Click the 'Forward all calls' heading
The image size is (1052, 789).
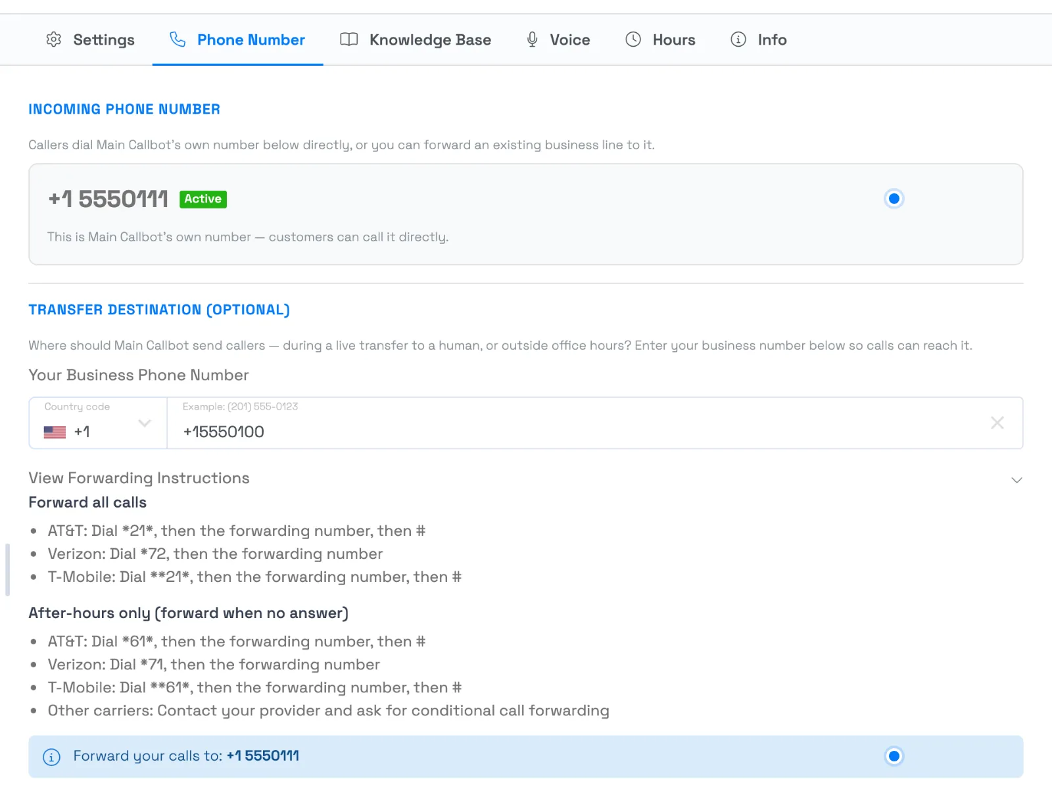coord(87,502)
